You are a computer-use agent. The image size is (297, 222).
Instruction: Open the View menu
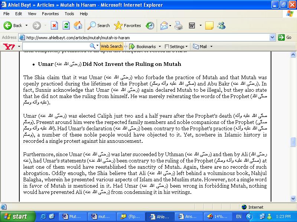(32, 14)
